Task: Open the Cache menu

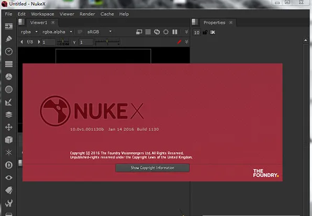Action: pyautogui.click(x=107, y=14)
